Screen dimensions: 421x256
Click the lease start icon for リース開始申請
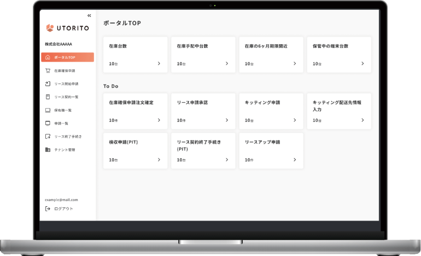point(48,84)
